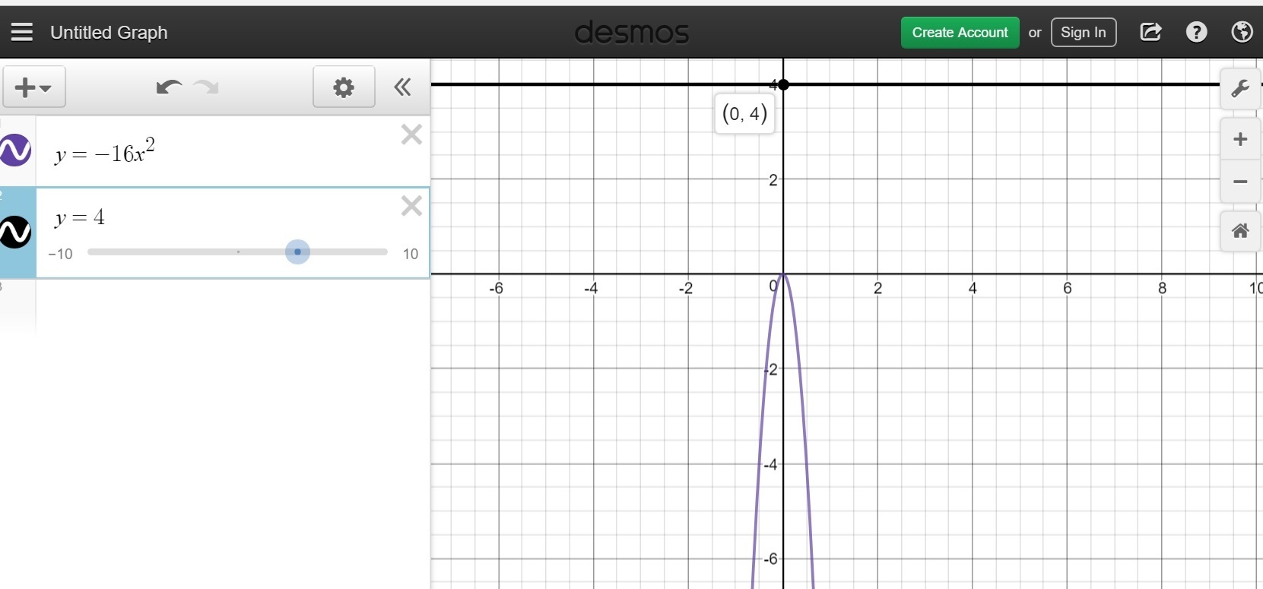
Task: Open the graph settings wrench
Action: coord(1240,89)
